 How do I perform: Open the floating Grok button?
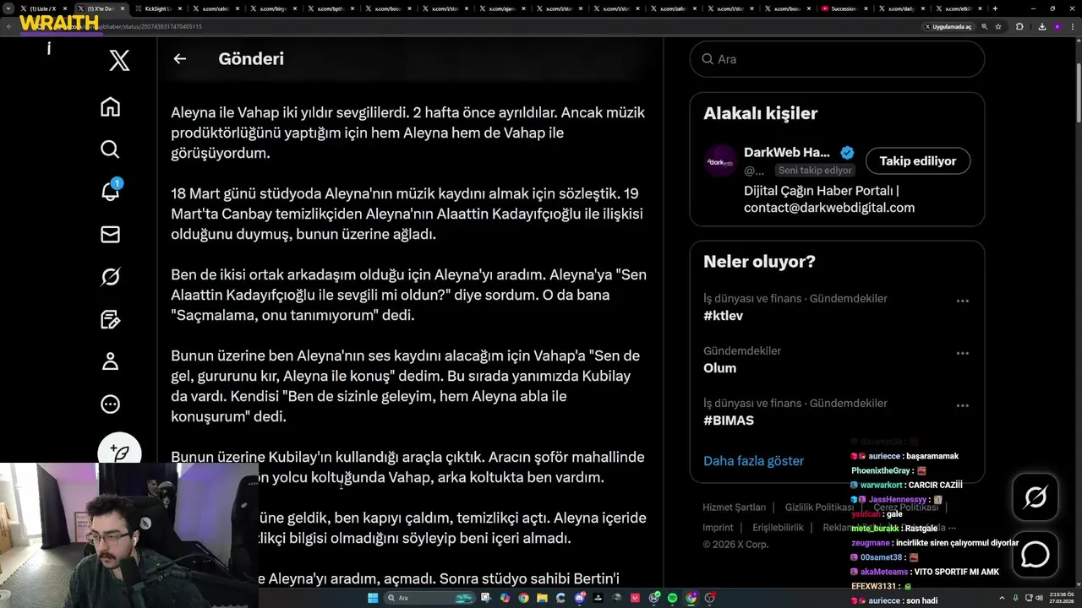[1036, 497]
